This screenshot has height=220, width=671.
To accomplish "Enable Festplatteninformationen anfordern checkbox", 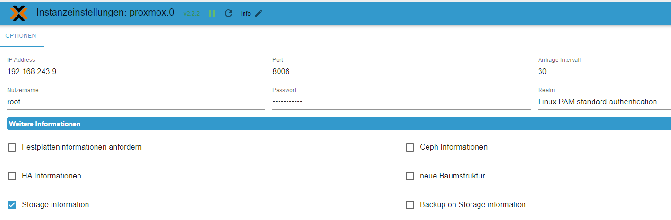I will [x=12, y=147].
